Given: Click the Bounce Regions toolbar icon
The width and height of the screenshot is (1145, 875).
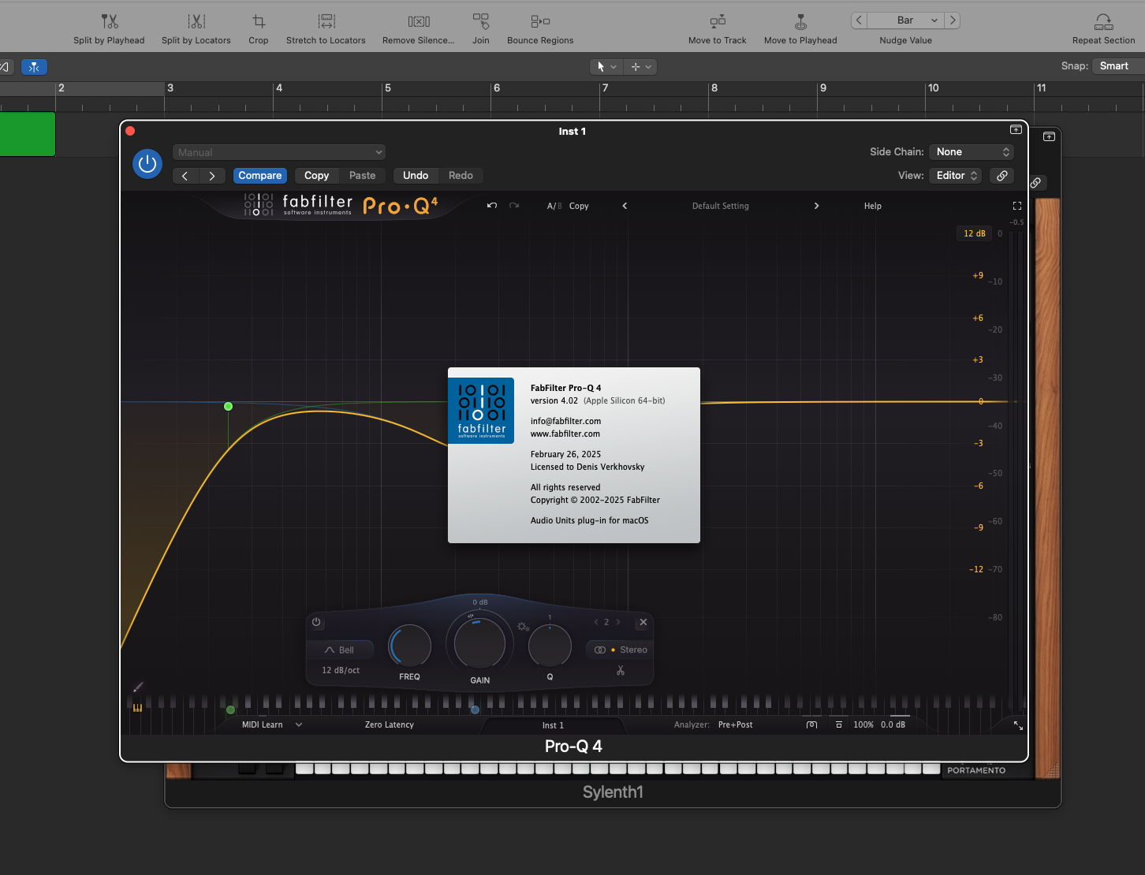Looking at the screenshot, I should tap(540, 22).
